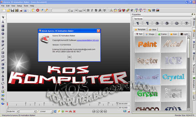Image resolution: width=196 pixels, height=117 pixels.
Task: Click the Save floppy disk icon
Action: point(12,10)
